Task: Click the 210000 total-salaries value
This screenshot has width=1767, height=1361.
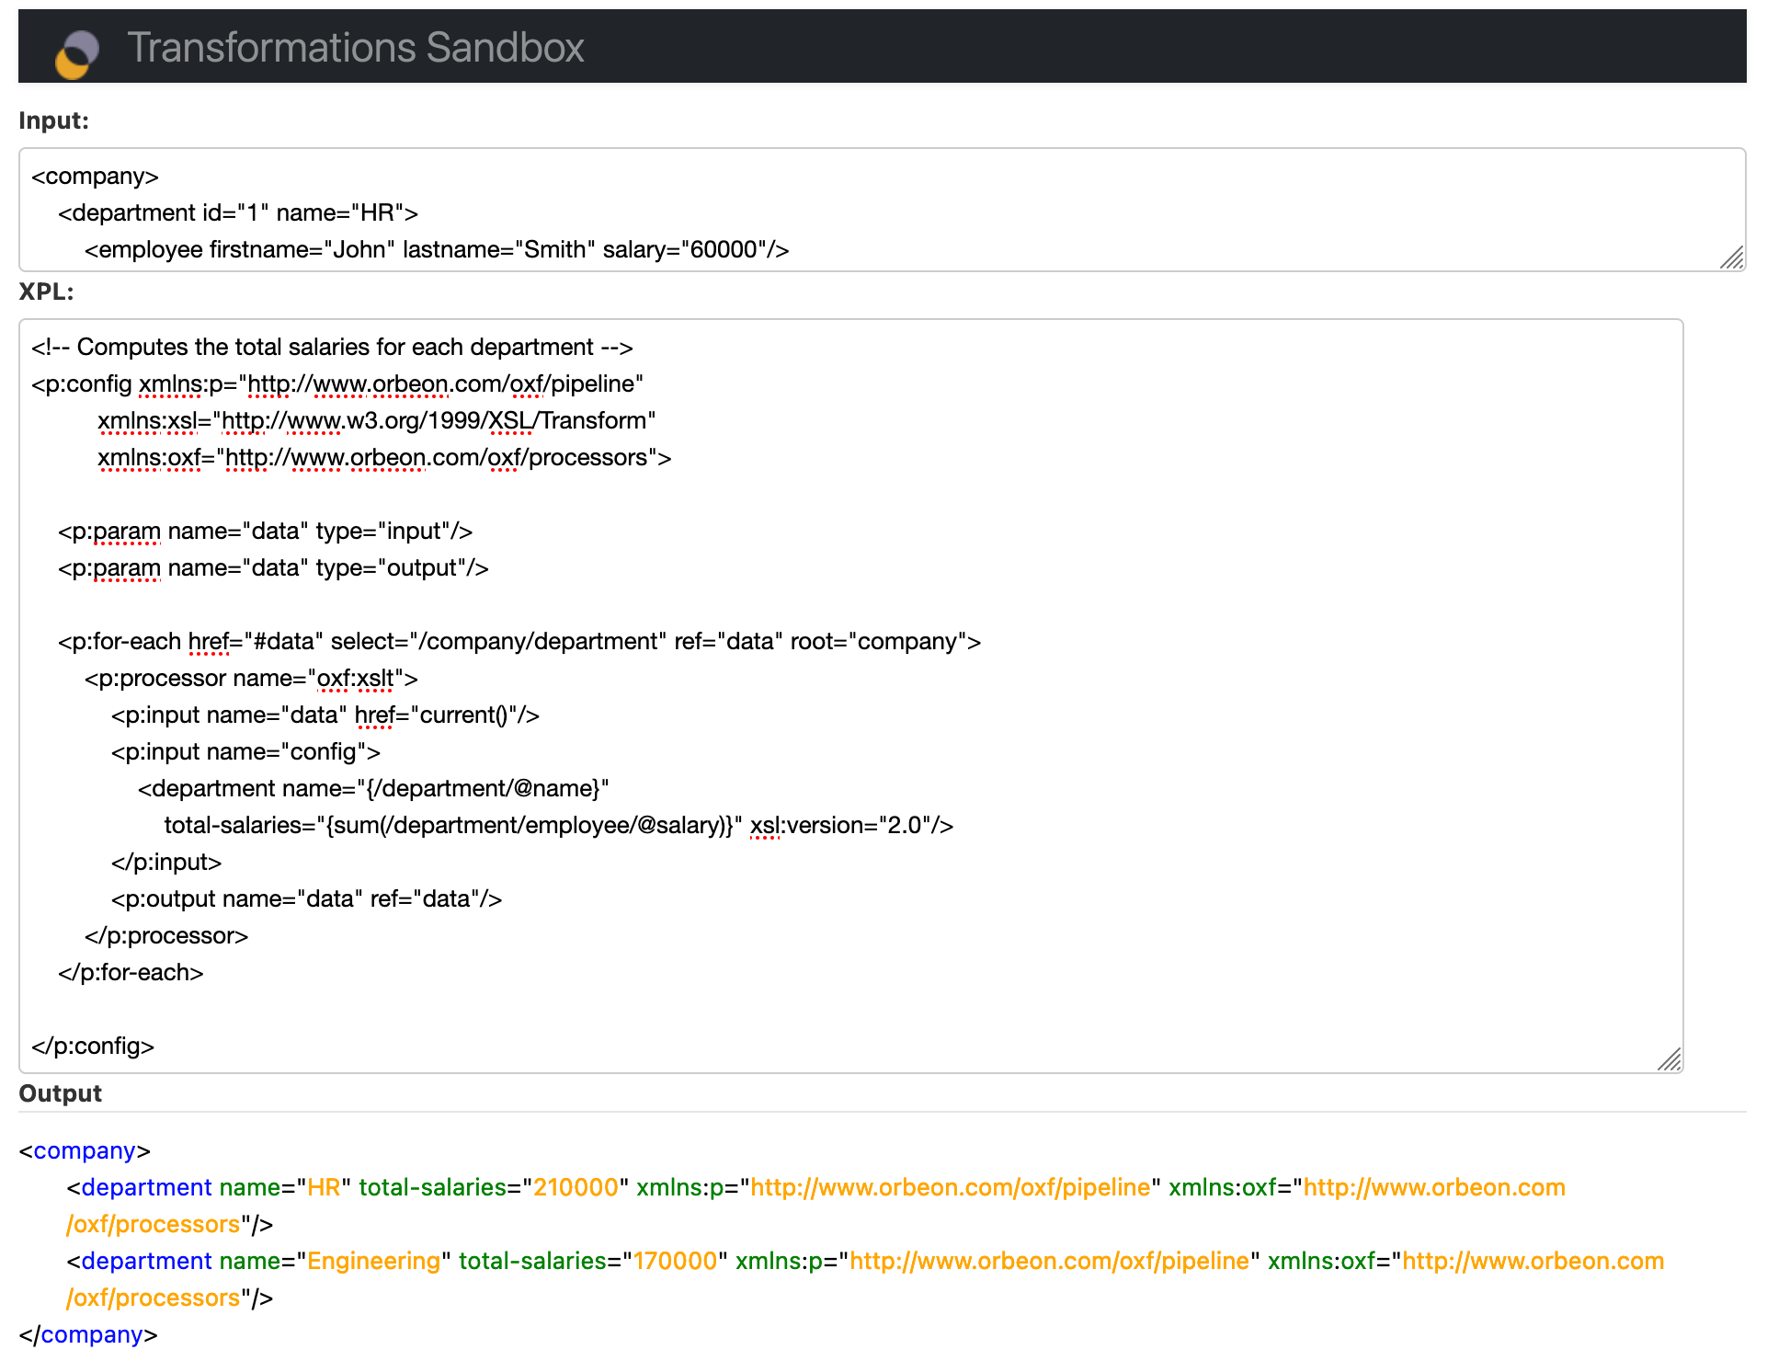Action: 576,1188
